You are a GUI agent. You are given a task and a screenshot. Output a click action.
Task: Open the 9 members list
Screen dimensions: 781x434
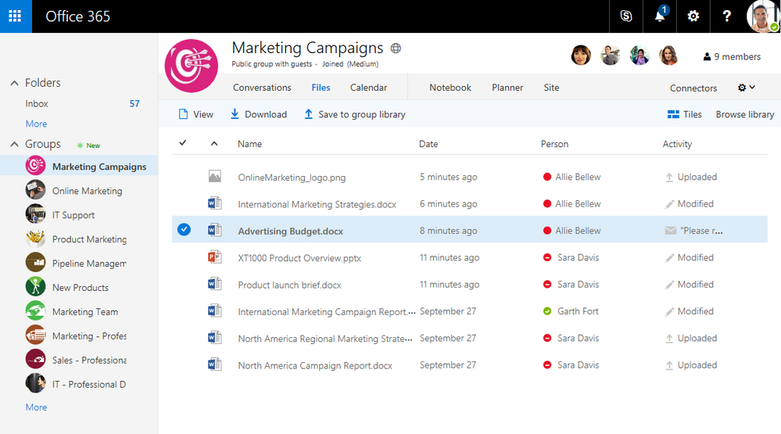click(x=732, y=57)
